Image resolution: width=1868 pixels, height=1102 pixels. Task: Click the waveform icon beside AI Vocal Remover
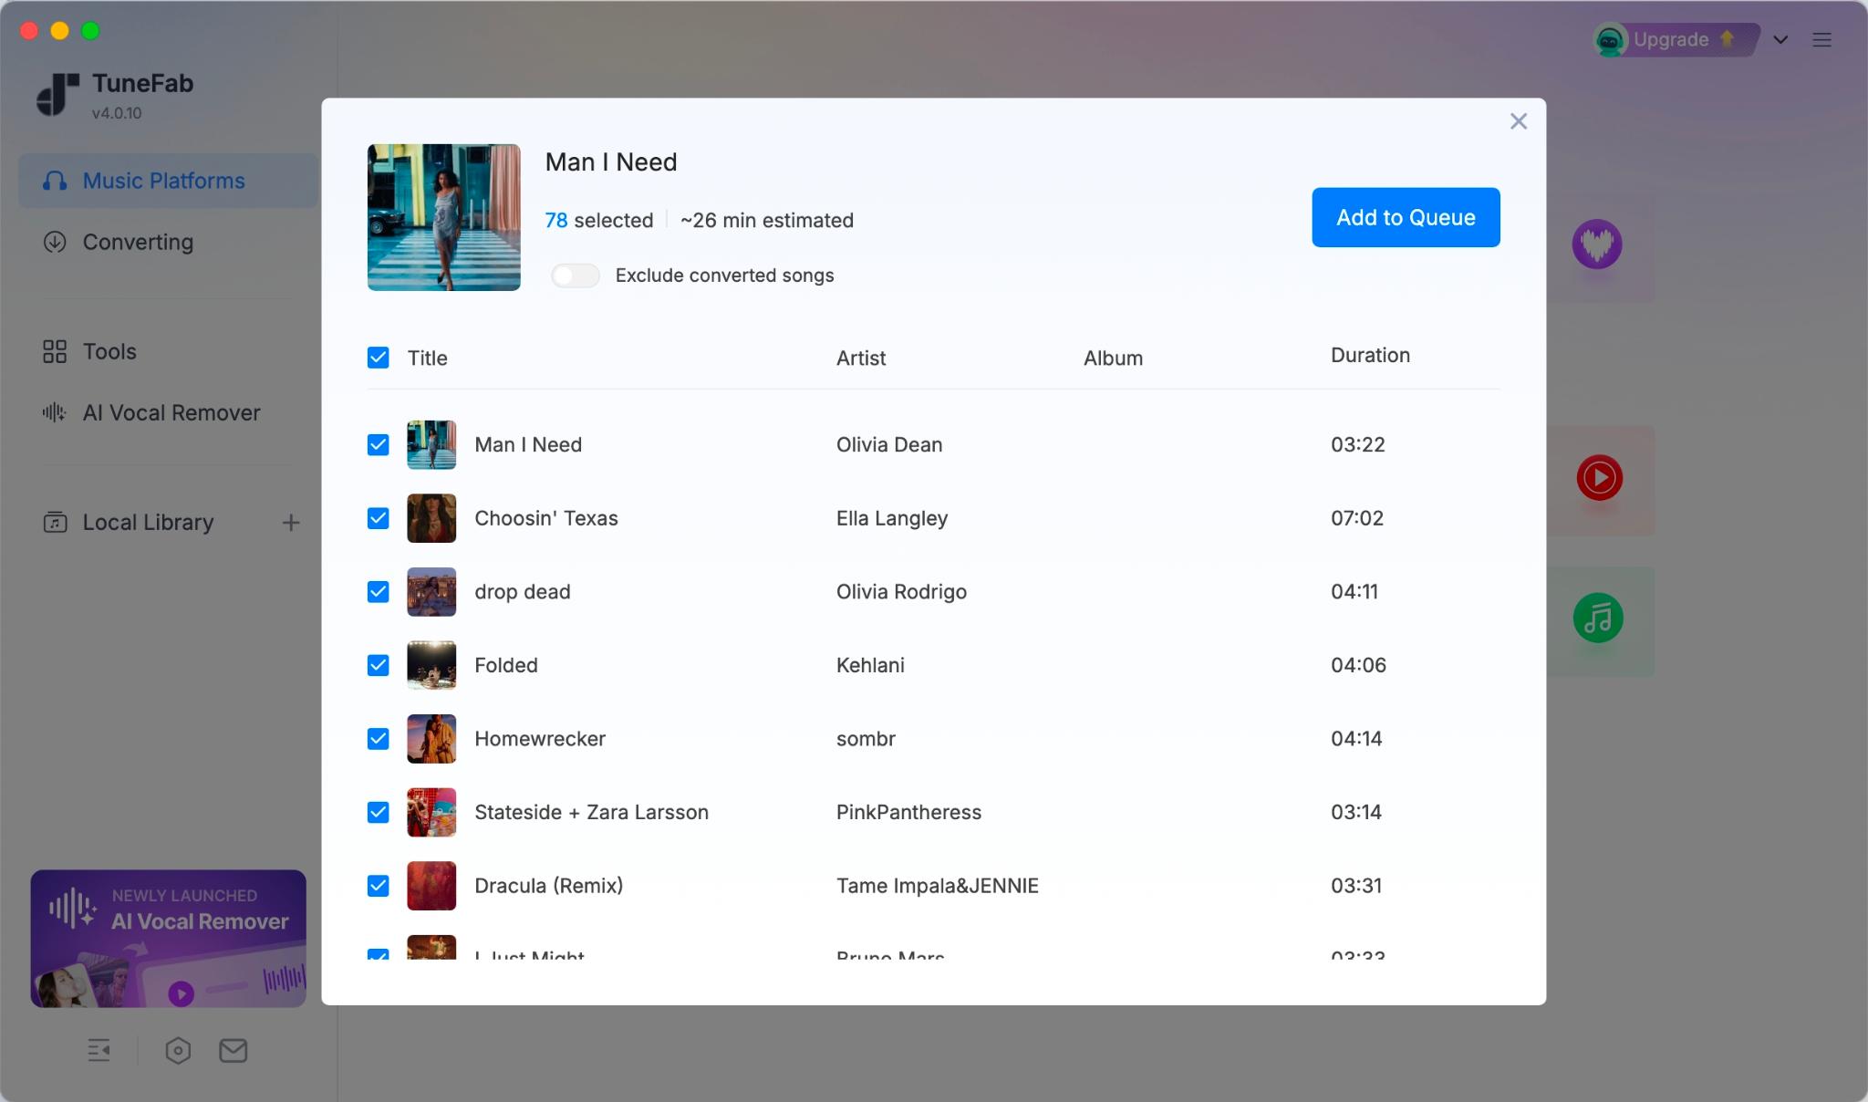(55, 412)
